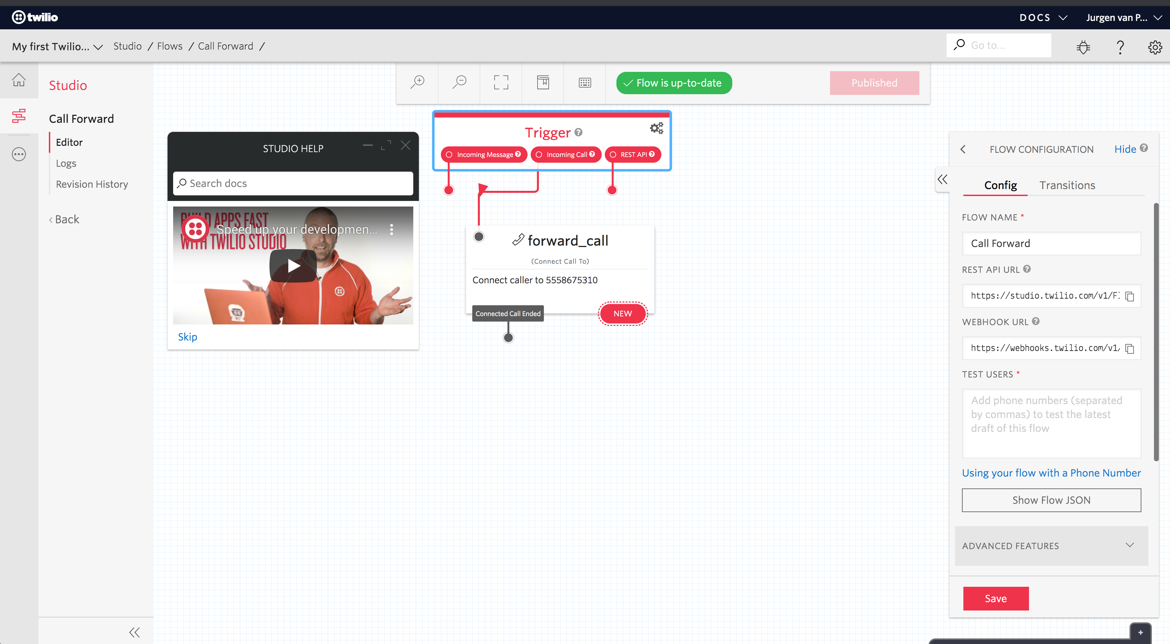Open the Jurgen van P account menu
The height and width of the screenshot is (644, 1170).
[1124, 18]
